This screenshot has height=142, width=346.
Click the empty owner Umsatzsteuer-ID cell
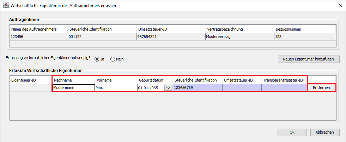point(242,88)
